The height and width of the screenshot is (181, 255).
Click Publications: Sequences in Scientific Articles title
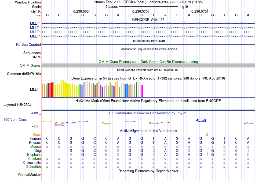pos(148,49)
